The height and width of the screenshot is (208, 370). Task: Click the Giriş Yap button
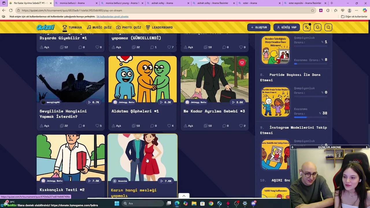point(286,27)
